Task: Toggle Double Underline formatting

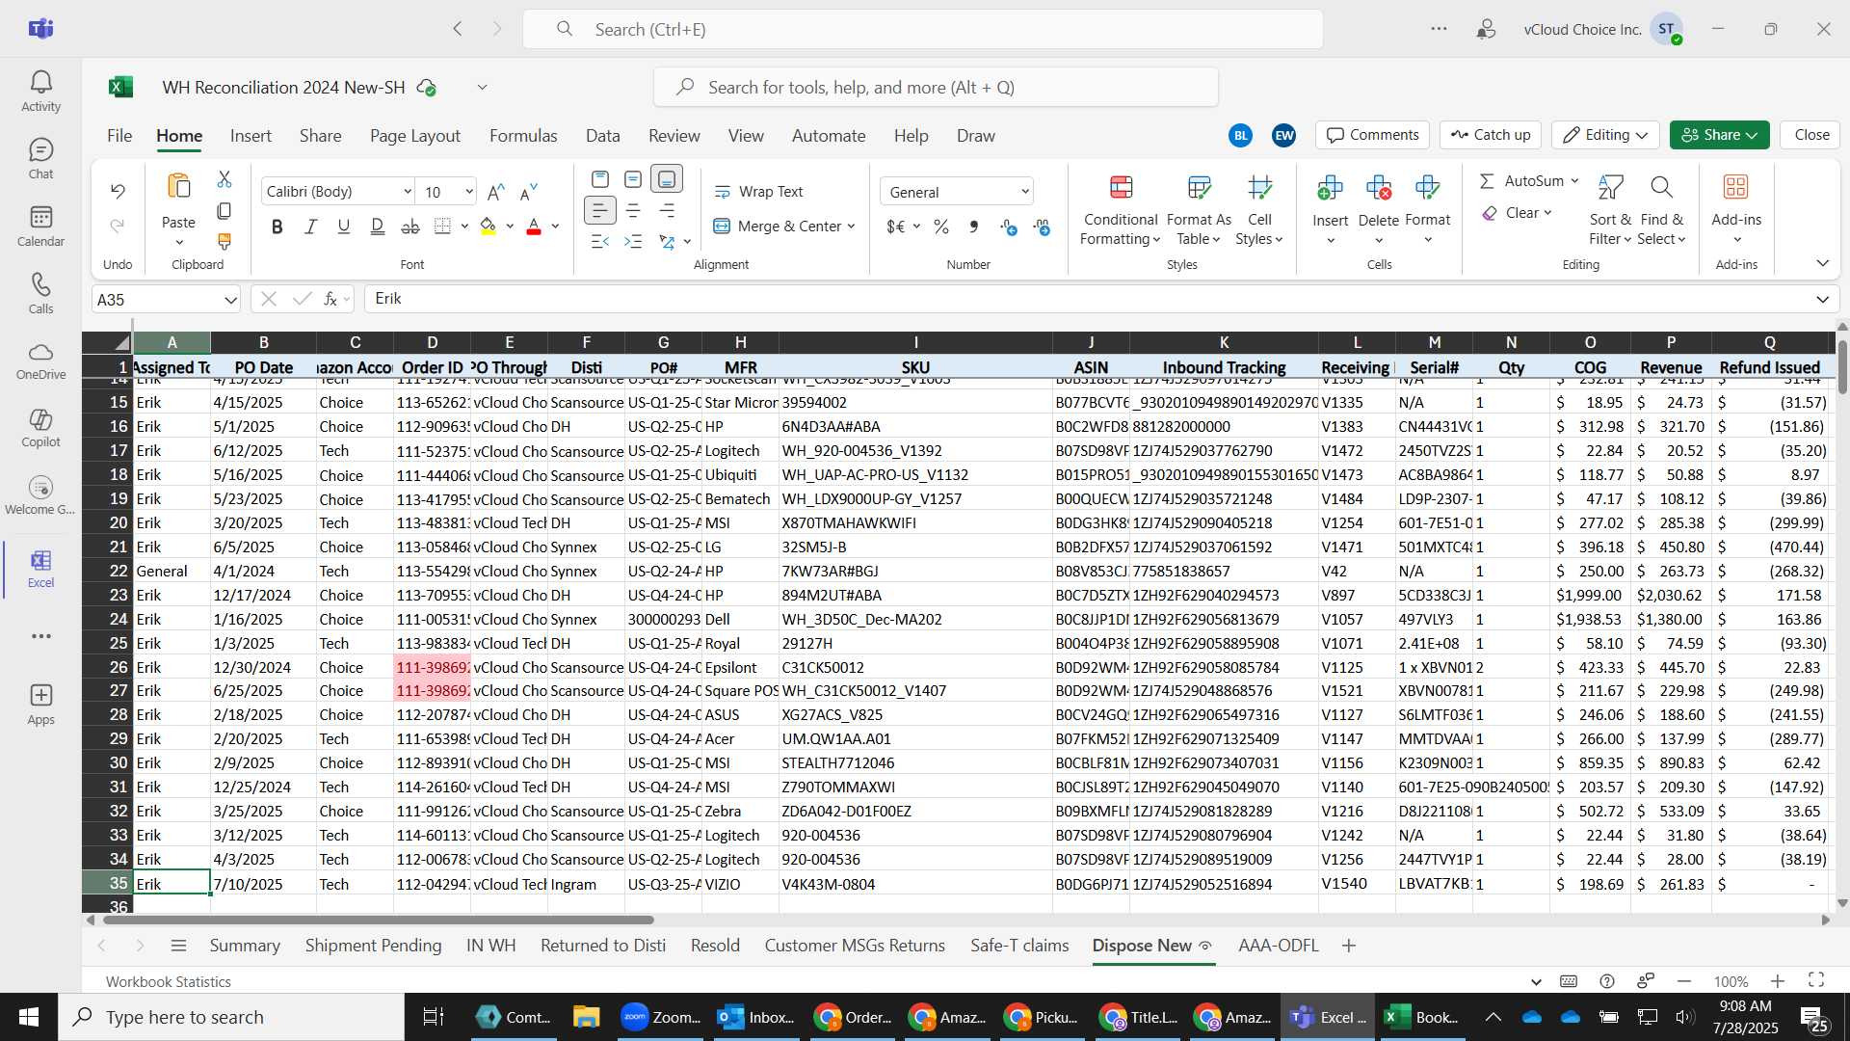Action: pos(378,227)
